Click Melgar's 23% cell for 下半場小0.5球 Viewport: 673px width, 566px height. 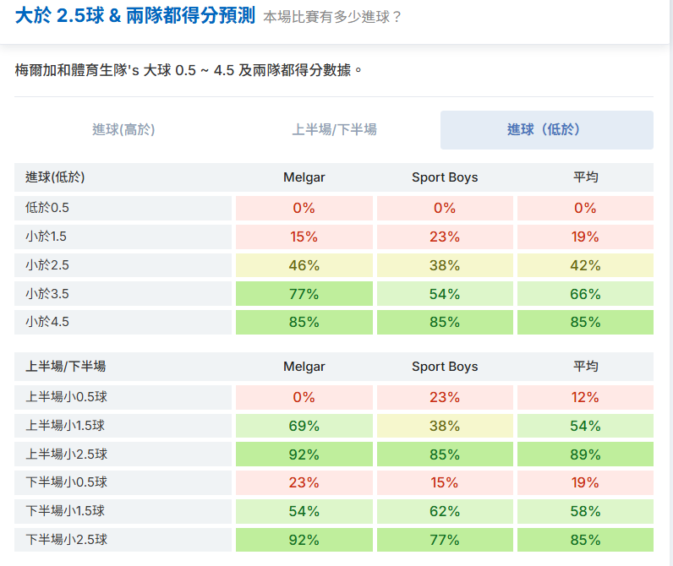304,482
